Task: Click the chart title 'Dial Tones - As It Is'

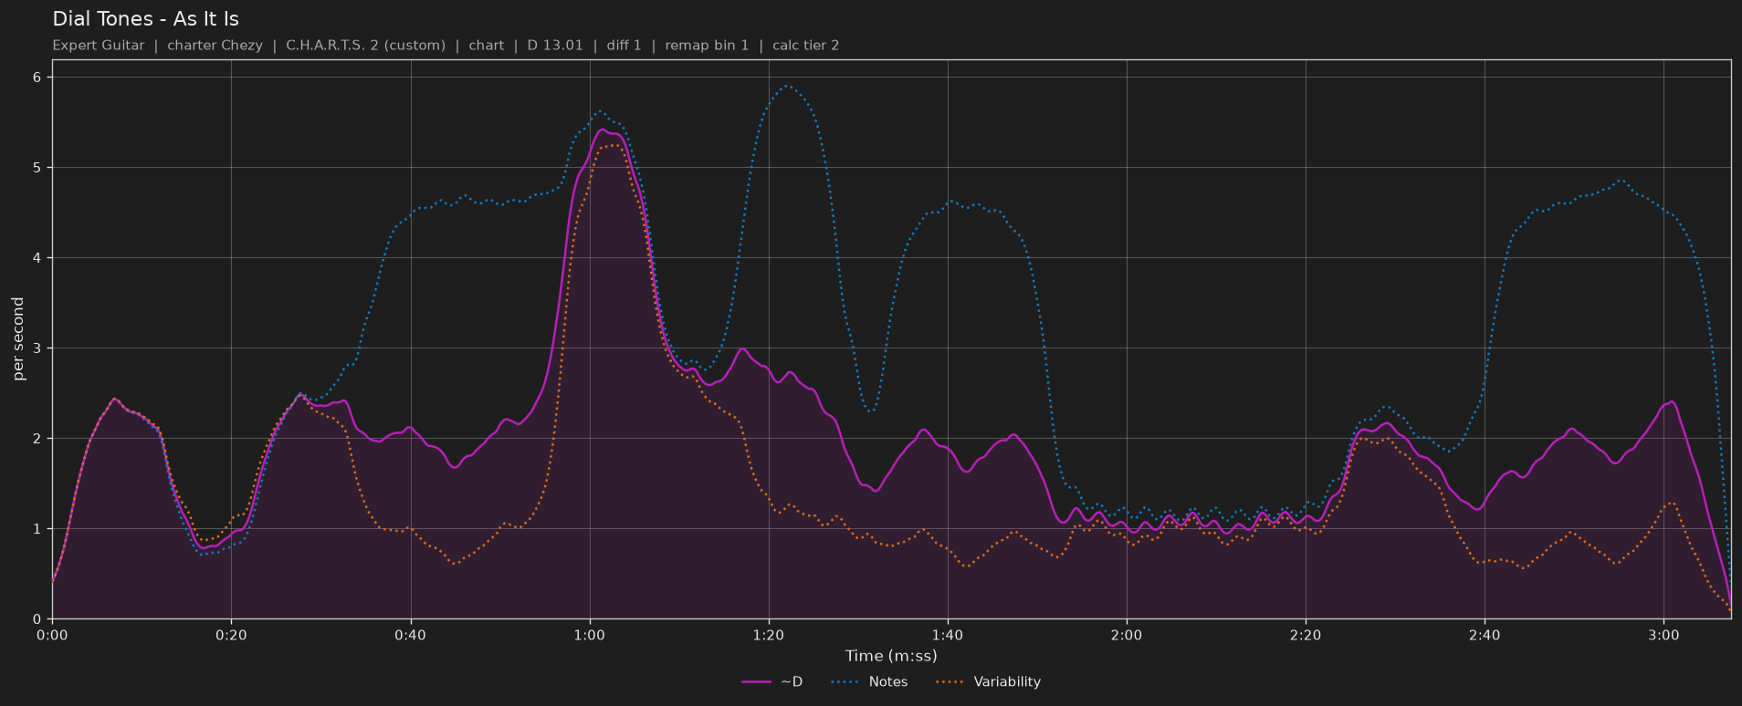Action: coord(146,19)
